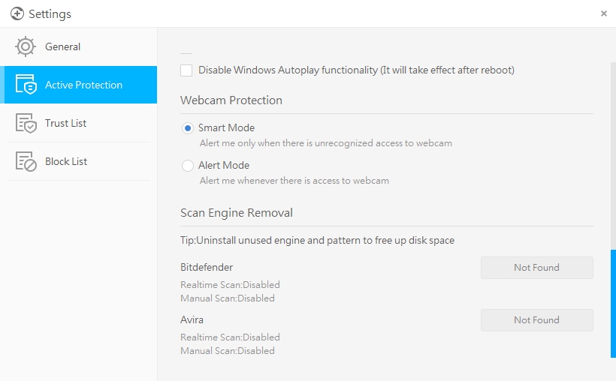Click the Block List icon
Viewport: 616px width, 381px height.
click(x=26, y=161)
